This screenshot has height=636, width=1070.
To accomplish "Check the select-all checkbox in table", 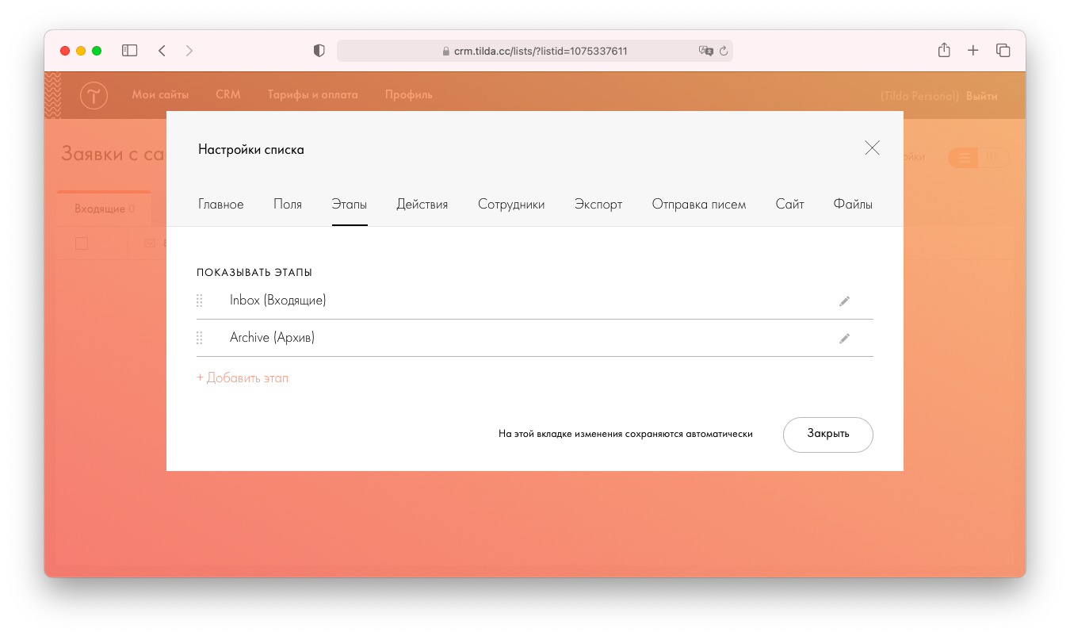I will coord(82,243).
